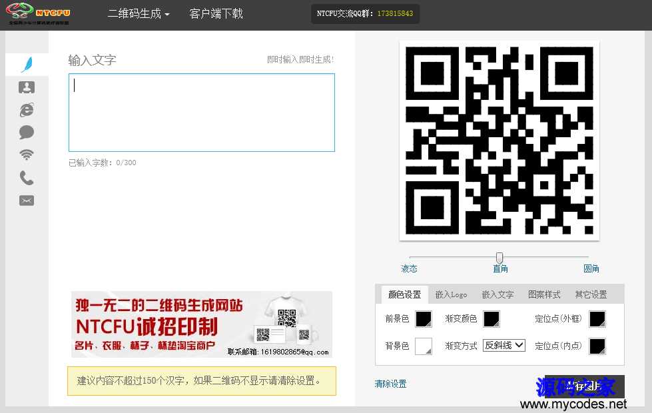Open the business card contact icon
Image resolution: width=652 pixels, height=413 pixels.
tap(27, 87)
